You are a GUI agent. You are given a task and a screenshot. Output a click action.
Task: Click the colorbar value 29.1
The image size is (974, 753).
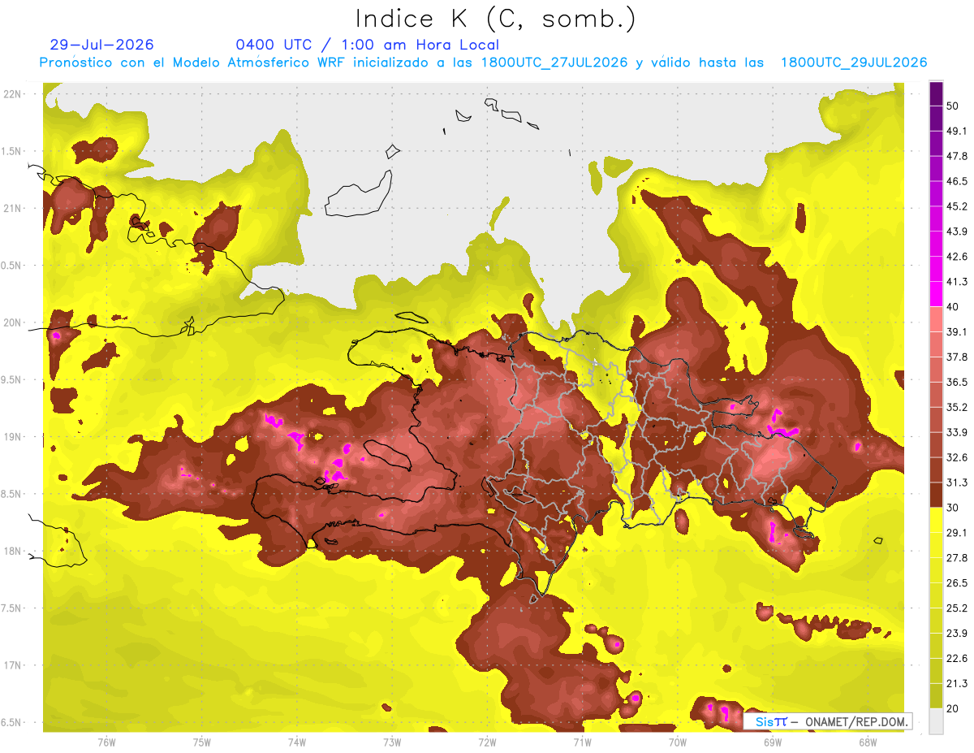[957, 532]
